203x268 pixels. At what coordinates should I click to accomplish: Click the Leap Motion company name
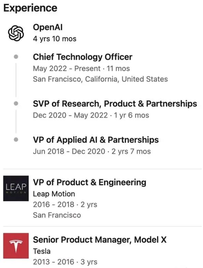click(54, 194)
